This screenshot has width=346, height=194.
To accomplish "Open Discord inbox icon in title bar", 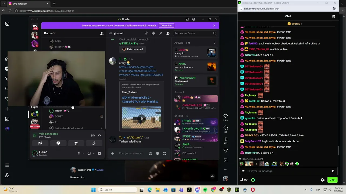I will [187, 19].
